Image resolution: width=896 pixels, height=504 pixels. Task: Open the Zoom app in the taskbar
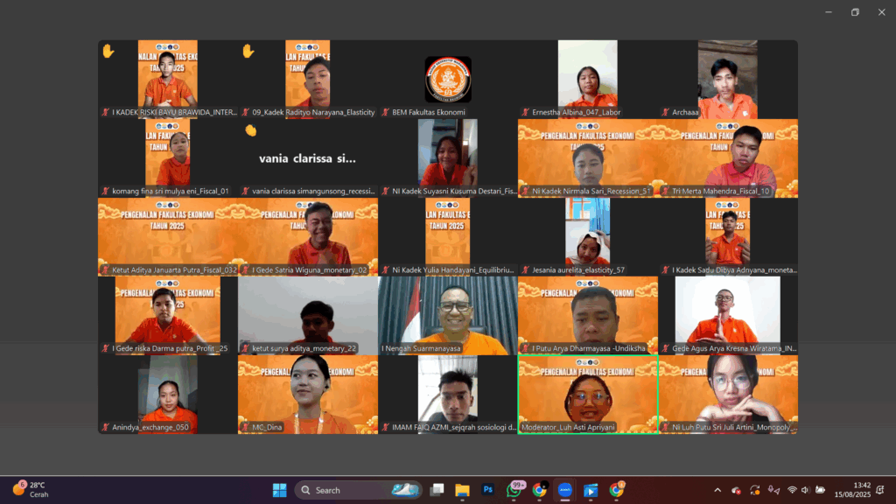click(565, 490)
